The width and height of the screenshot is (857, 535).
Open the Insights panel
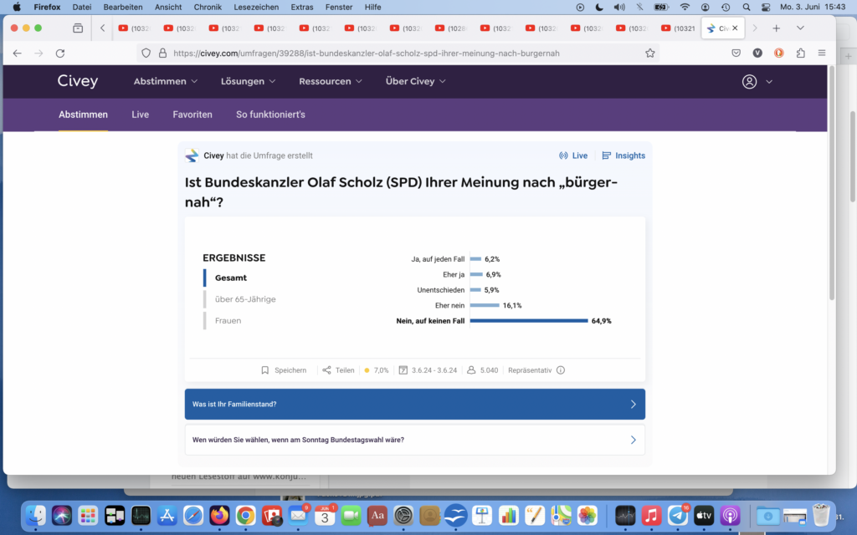click(624, 155)
